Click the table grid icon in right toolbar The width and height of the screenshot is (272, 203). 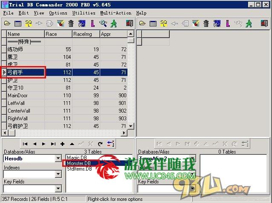(x=153, y=23)
